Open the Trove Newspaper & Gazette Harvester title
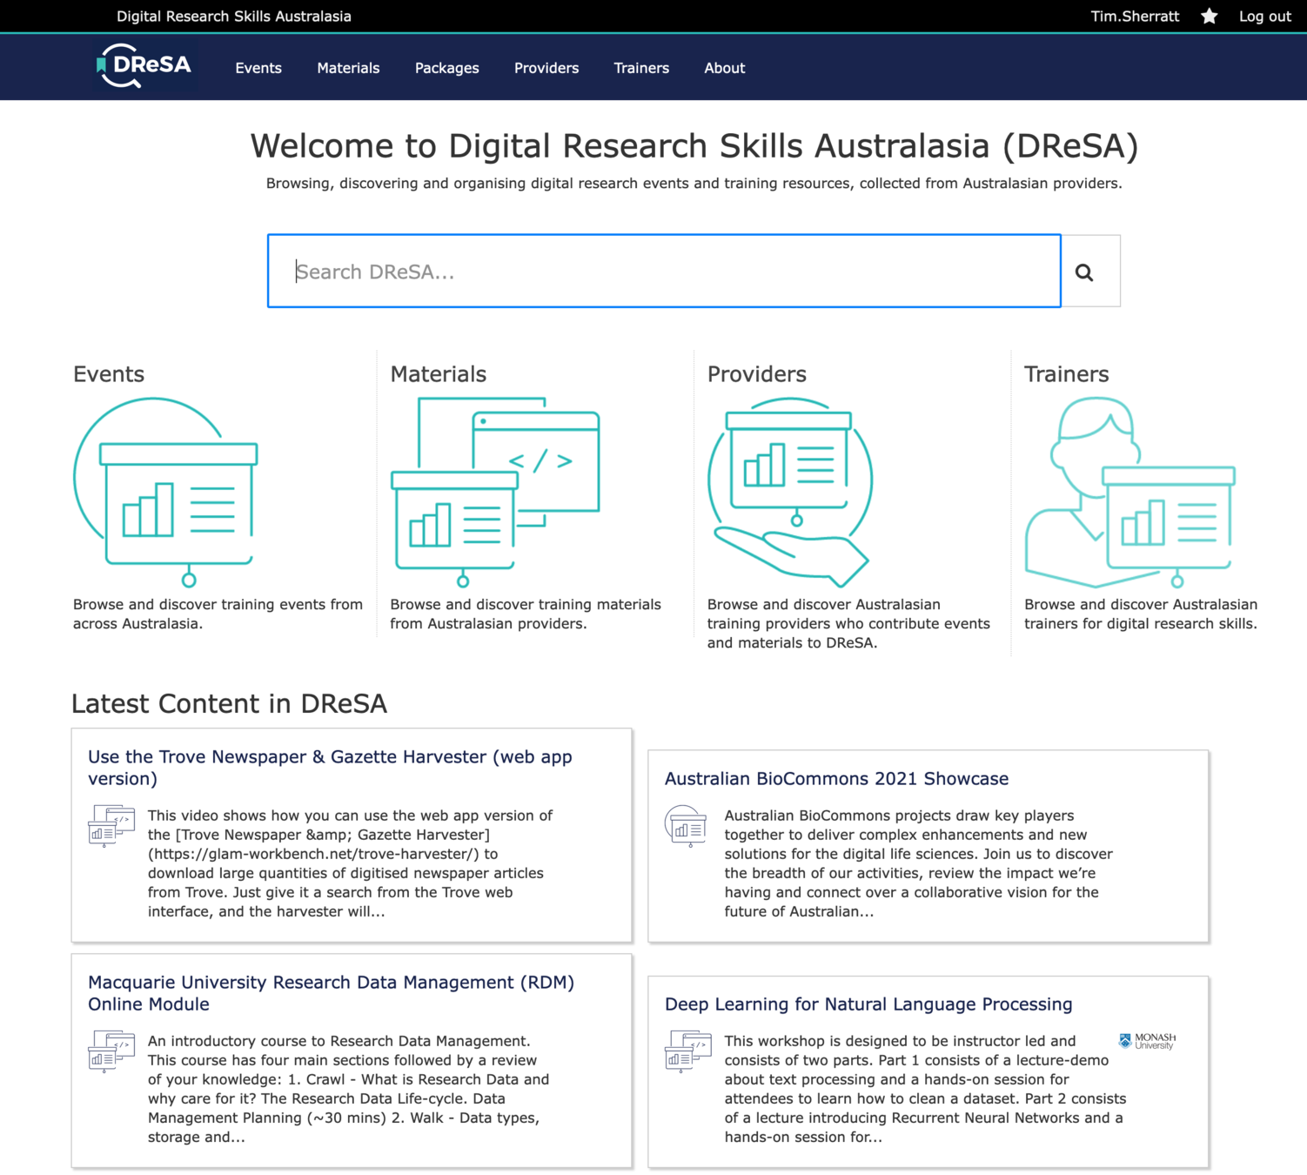The width and height of the screenshot is (1307, 1175). [x=330, y=768]
